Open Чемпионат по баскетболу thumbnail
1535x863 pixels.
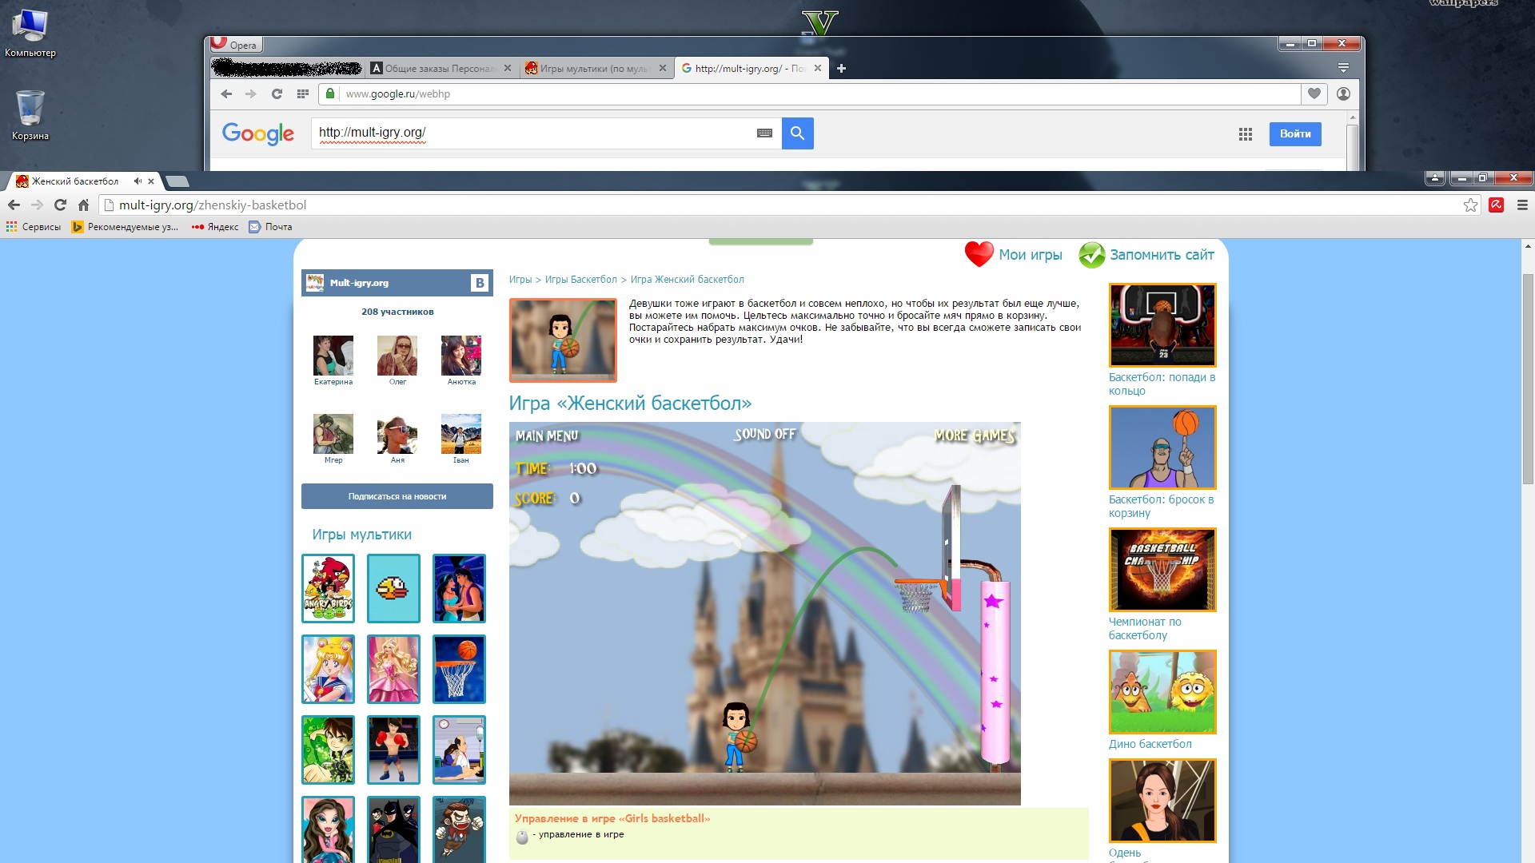(x=1162, y=570)
